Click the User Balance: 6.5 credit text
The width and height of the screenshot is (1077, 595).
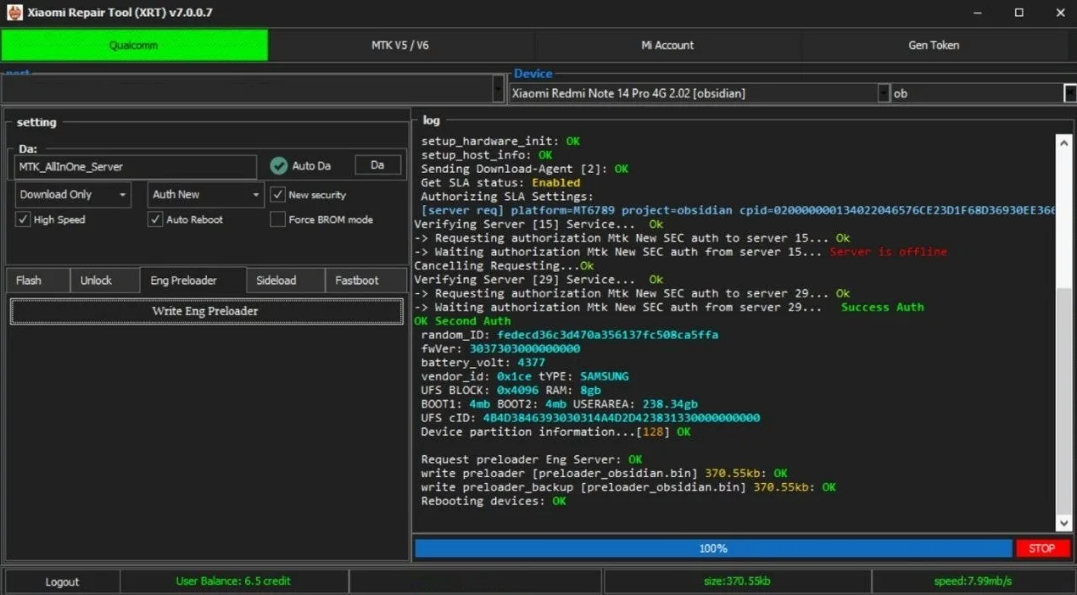click(x=233, y=581)
